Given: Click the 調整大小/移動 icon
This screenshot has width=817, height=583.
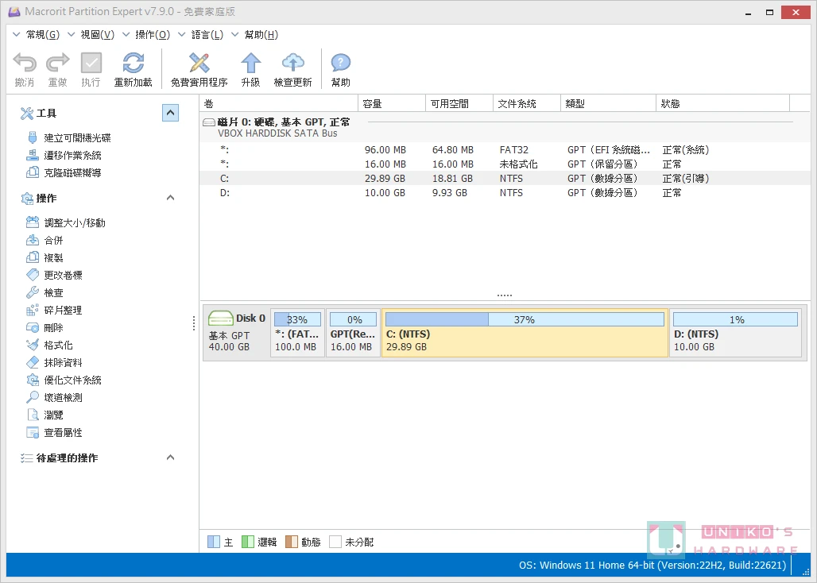Looking at the screenshot, I should pyautogui.click(x=33, y=222).
